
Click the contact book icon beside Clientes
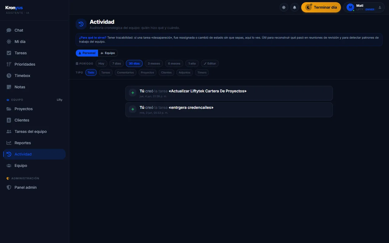(9, 120)
